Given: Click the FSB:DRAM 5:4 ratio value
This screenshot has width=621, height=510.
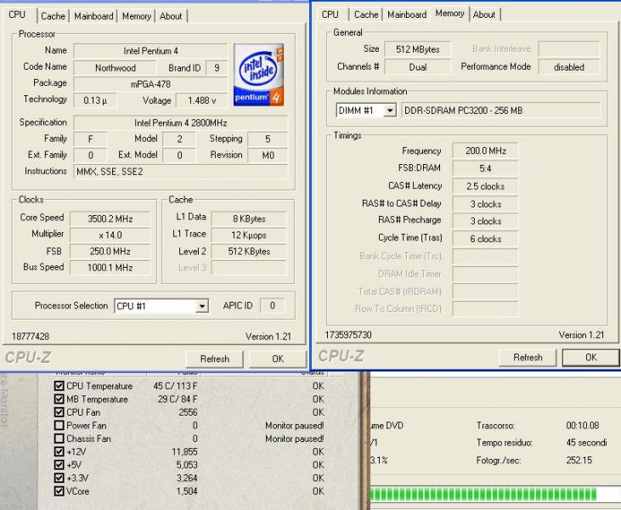Looking at the screenshot, I should (485, 168).
